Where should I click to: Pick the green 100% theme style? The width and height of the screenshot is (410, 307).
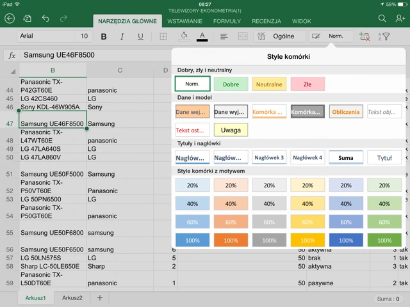[384, 240]
